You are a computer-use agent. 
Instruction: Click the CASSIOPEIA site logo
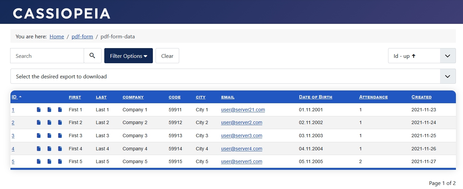coord(62,13)
